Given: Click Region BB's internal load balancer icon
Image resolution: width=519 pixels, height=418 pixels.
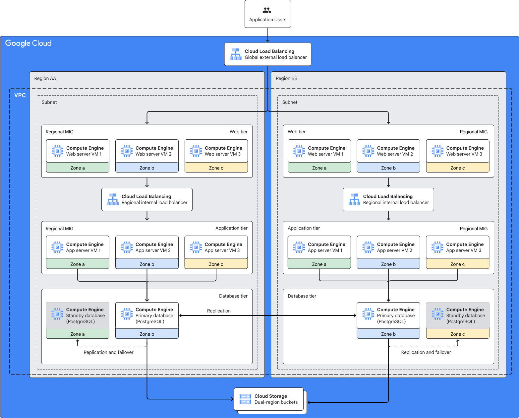Looking at the screenshot, I should point(354,199).
